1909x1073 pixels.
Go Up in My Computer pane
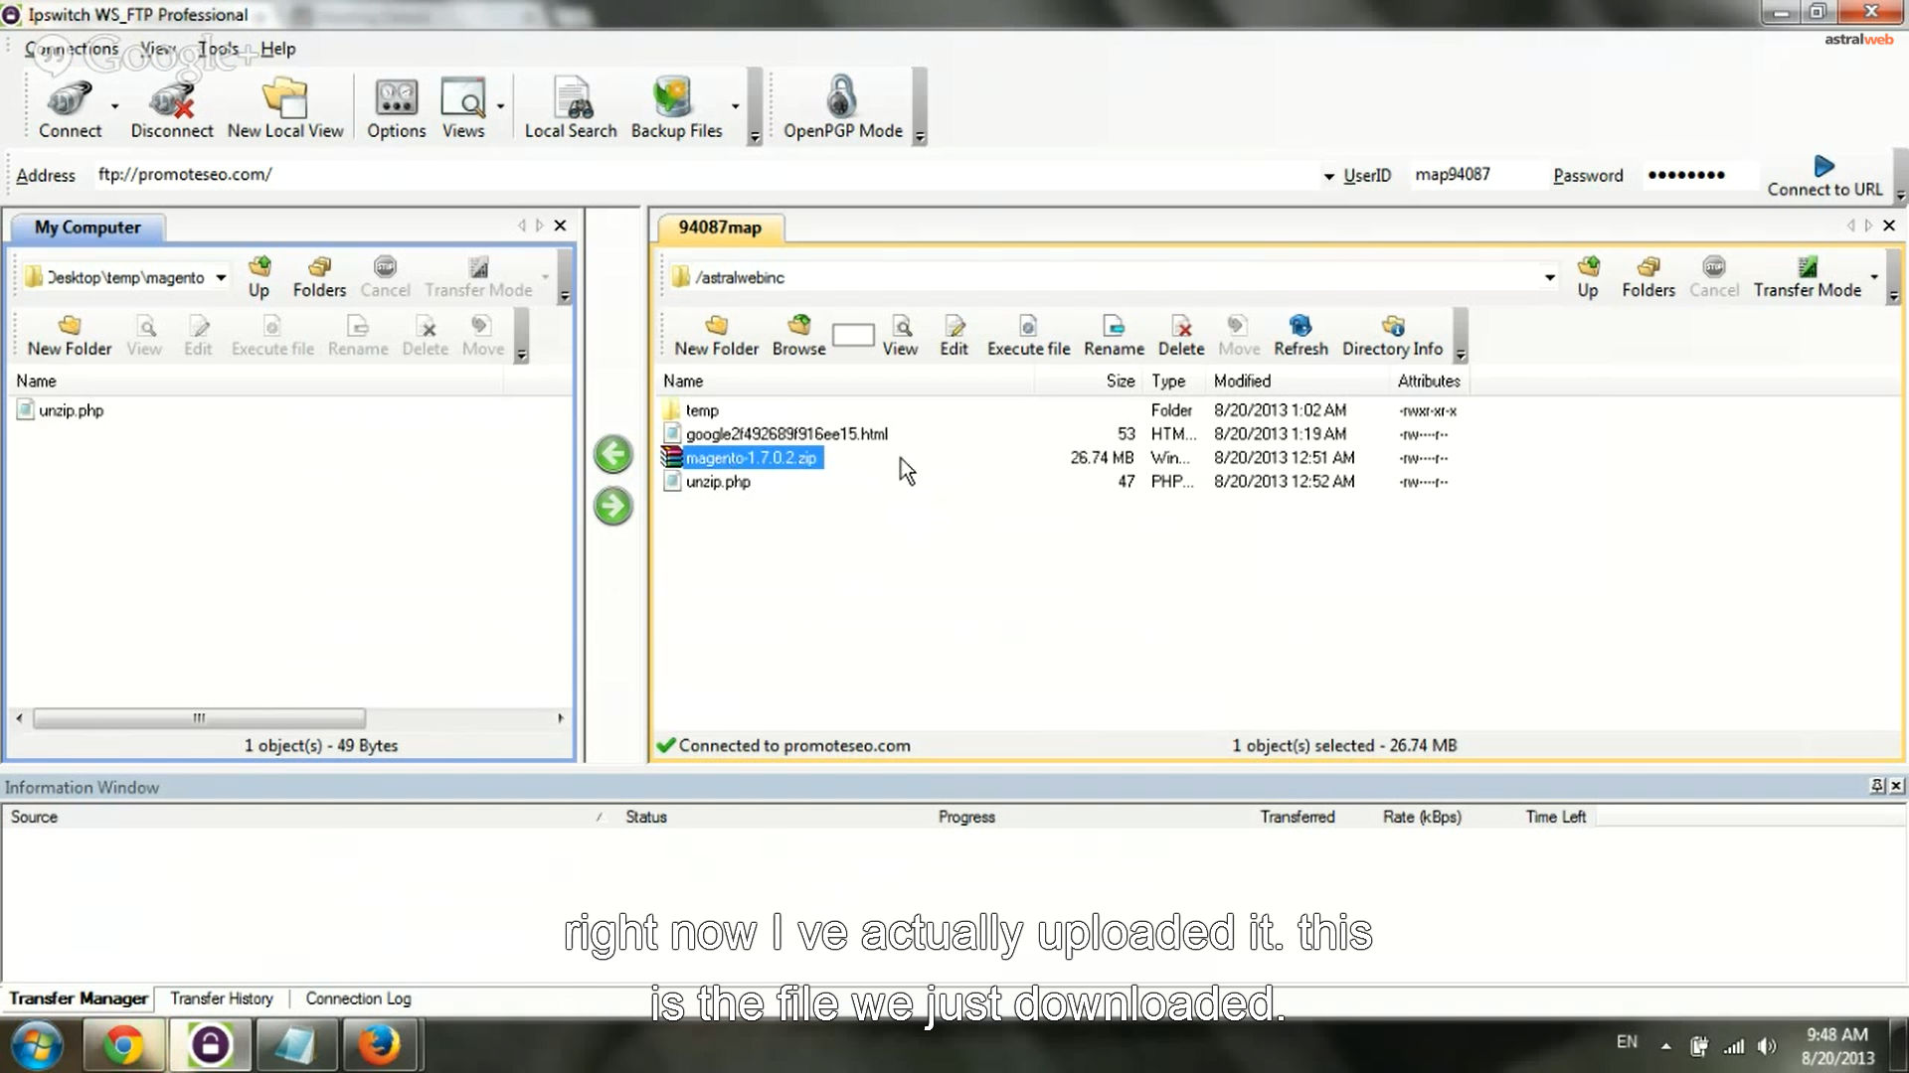[259, 277]
